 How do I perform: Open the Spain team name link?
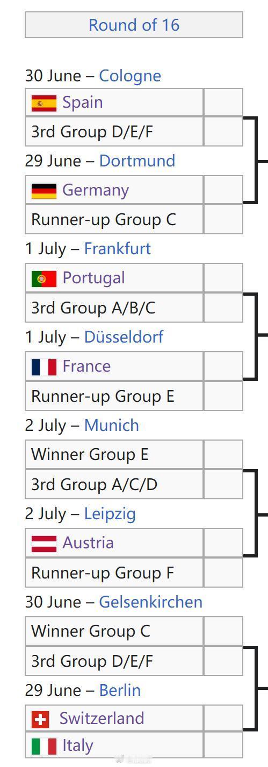tap(83, 102)
